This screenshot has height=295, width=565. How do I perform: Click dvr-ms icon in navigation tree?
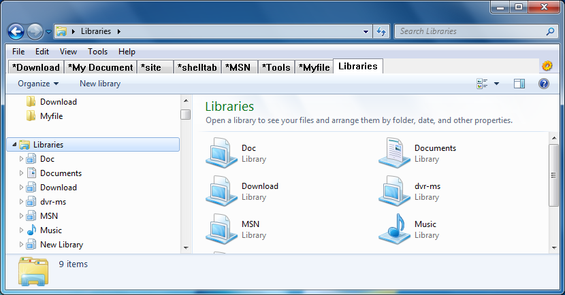(31, 201)
